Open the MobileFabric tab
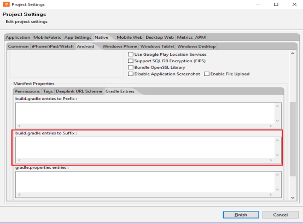Image resolution: width=303 pixels, height=223 pixels. click(x=47, y=37)
